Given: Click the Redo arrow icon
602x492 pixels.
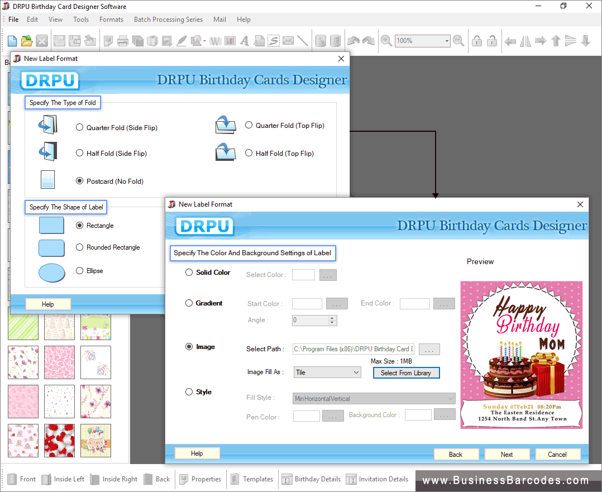Looking at the screenshot, I should [x=369, y=41].
